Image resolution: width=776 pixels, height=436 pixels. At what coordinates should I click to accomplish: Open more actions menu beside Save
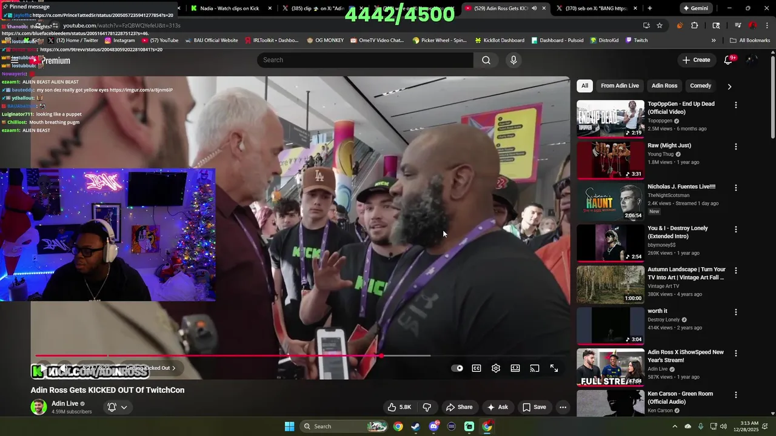tap(563, 407)
